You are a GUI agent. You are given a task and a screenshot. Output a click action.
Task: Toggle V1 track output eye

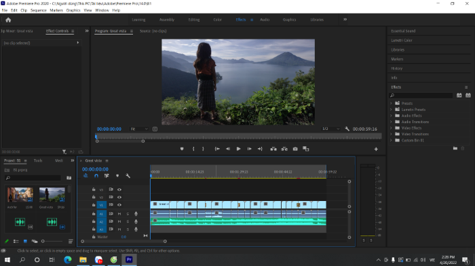(x=119, y=205)
